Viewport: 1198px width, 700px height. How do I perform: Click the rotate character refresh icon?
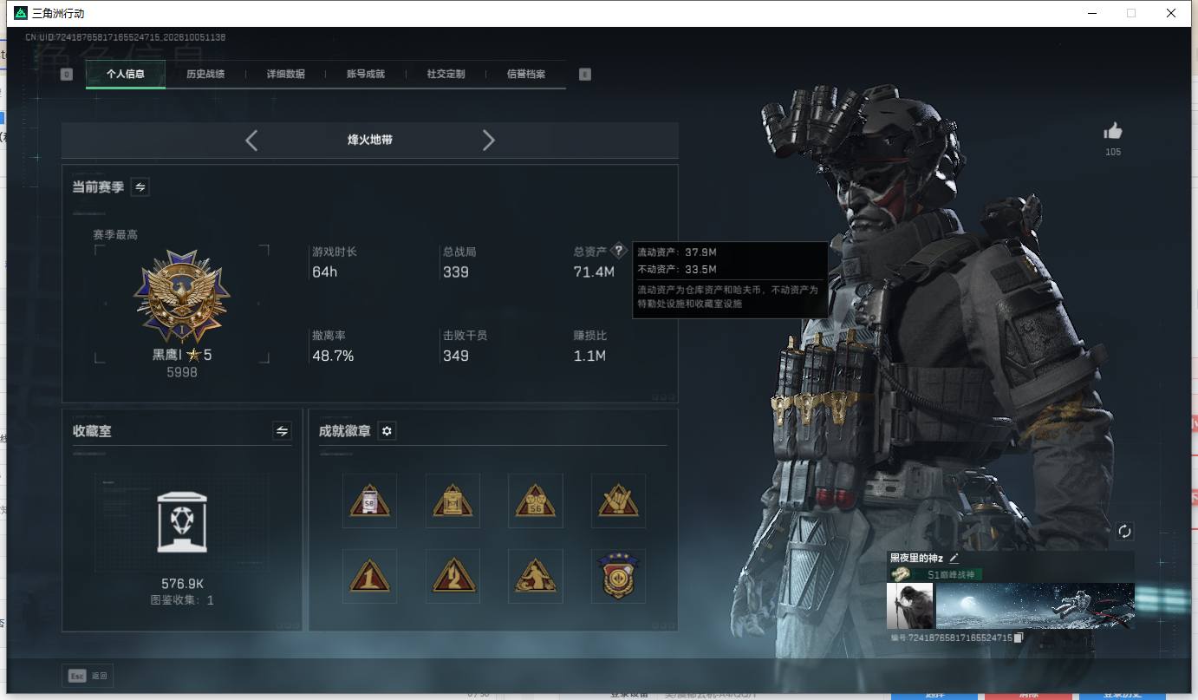coord(1124,531)
